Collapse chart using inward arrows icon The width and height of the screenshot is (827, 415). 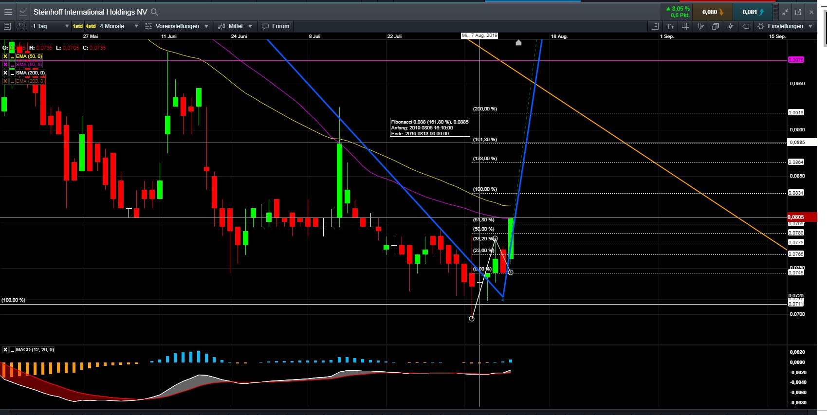[785, 12]
